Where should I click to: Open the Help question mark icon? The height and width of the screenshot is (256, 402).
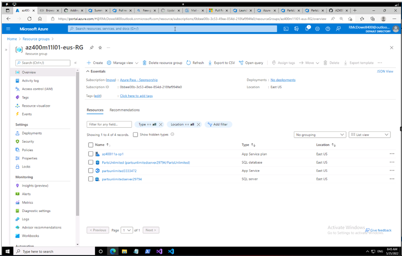(x=327, y=29)
